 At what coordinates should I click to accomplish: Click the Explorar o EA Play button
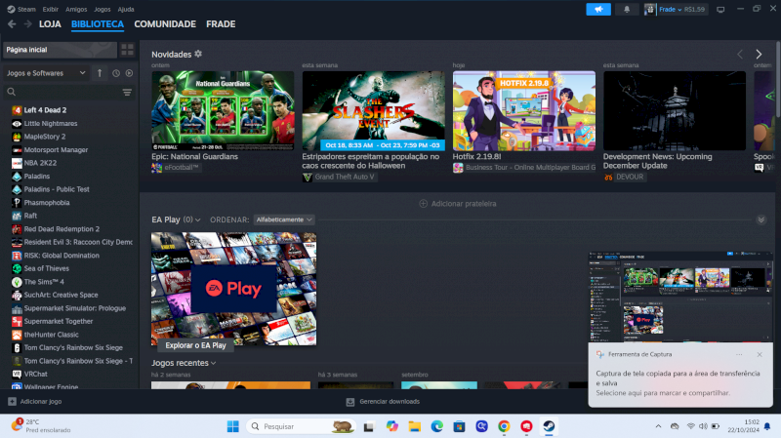(x=196, y=345)
